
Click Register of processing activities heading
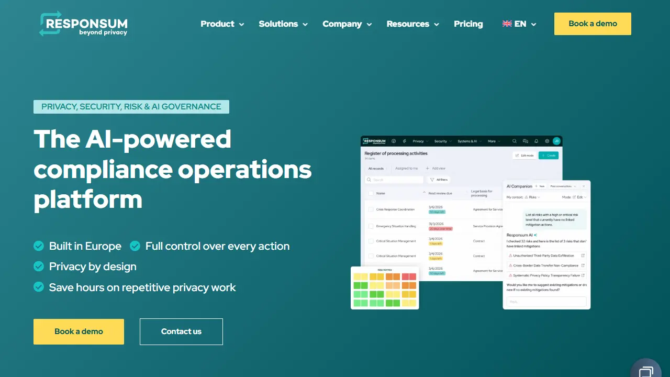click(396, 153)
